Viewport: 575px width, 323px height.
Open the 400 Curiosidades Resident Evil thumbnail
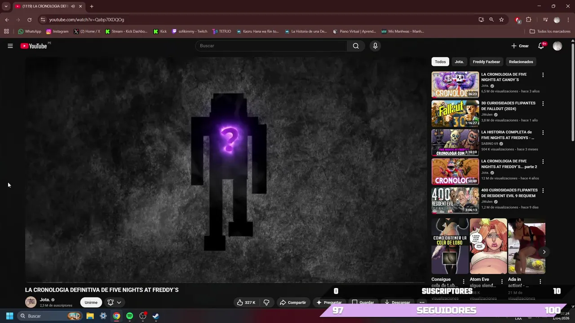[x=455, y=201]
